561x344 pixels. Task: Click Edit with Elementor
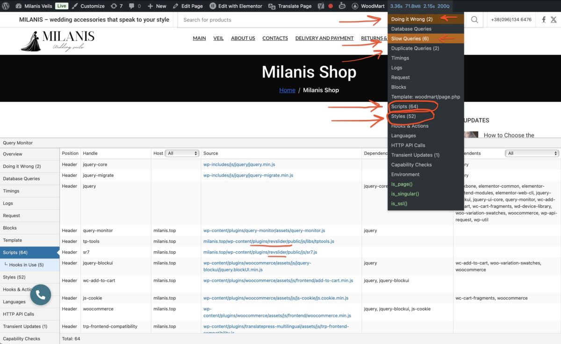(x=236, y=6)
